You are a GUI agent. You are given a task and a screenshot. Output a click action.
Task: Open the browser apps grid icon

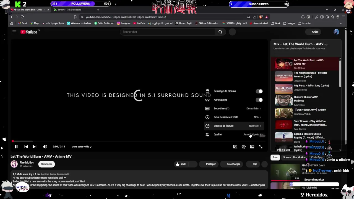coord(11,23)
